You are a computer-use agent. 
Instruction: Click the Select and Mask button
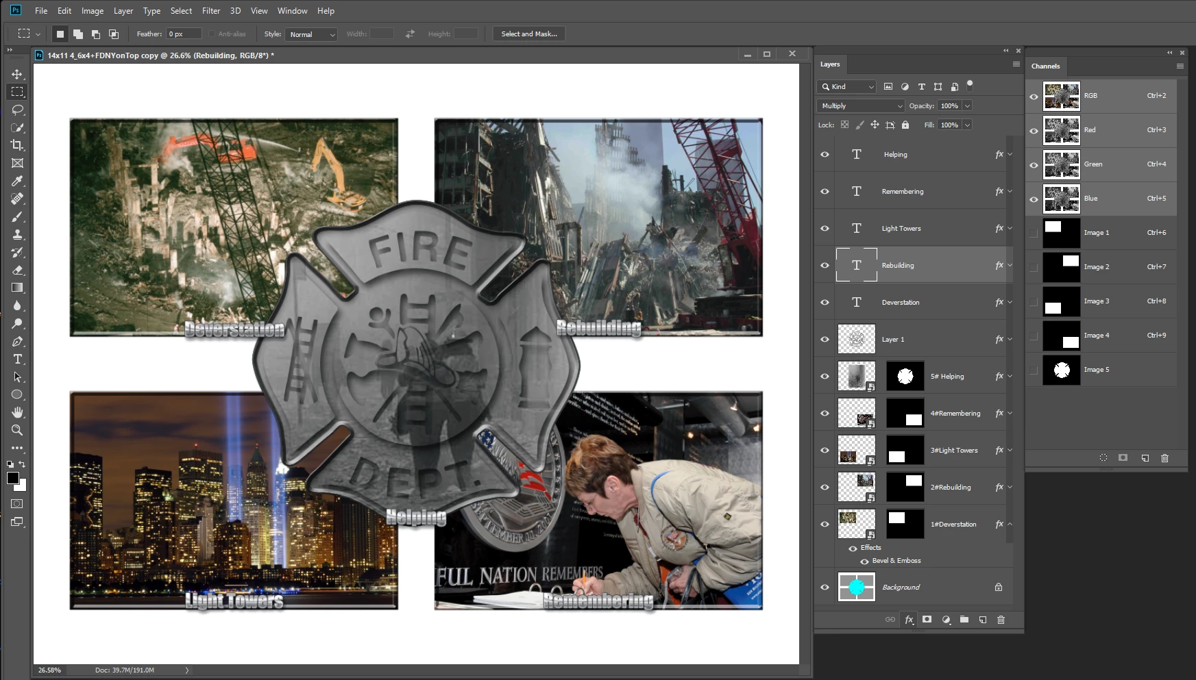pos(529,34)
